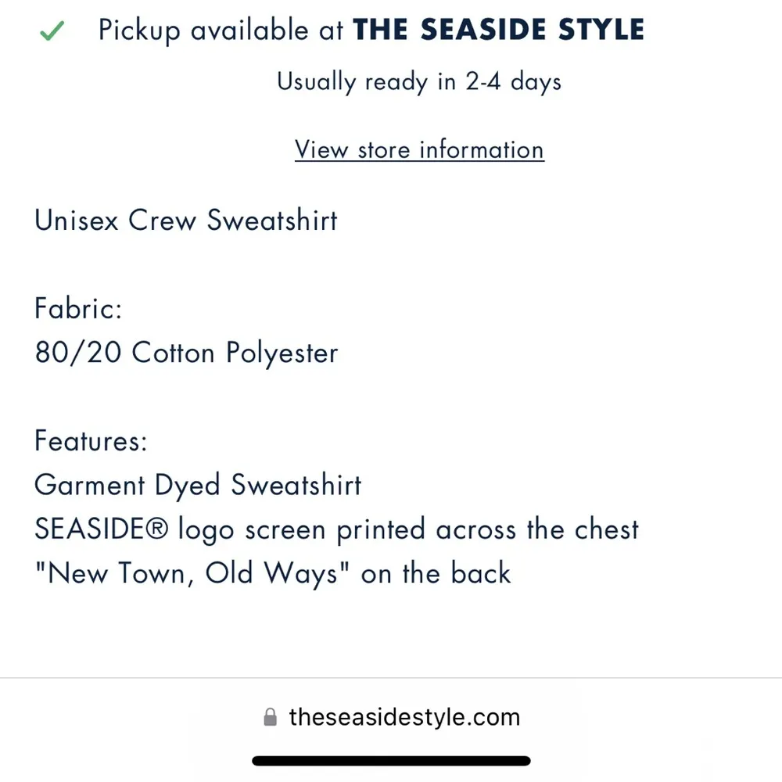Tap the home indicator bar
The width and height of the screenshot is (782, 782).
tap(391, 761)
